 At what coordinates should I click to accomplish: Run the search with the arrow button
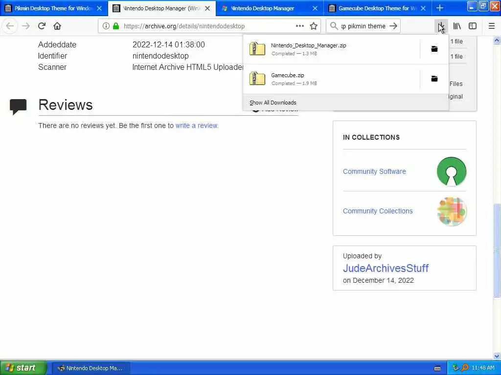pyautogui.click(x=394, y=26)
